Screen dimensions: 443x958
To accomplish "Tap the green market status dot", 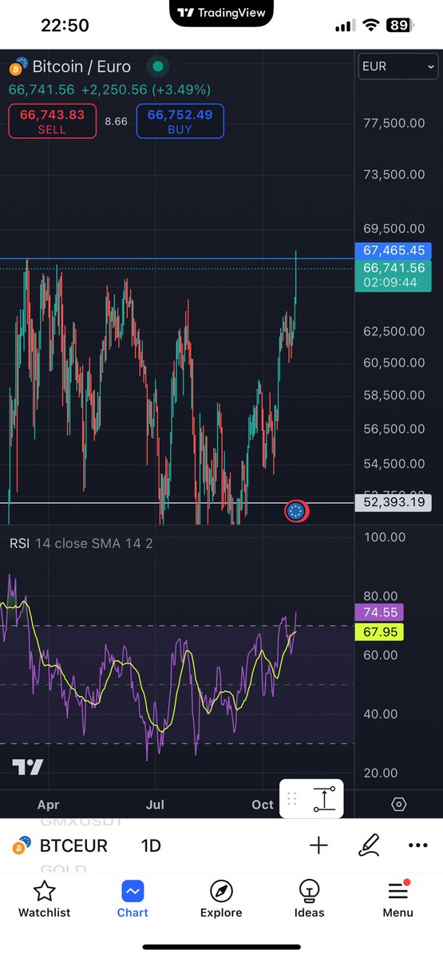I will pyautogui.click(x=158, y=67).
